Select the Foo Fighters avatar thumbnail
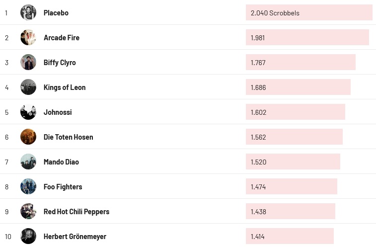The image size is (376, 247). (28, 186)
